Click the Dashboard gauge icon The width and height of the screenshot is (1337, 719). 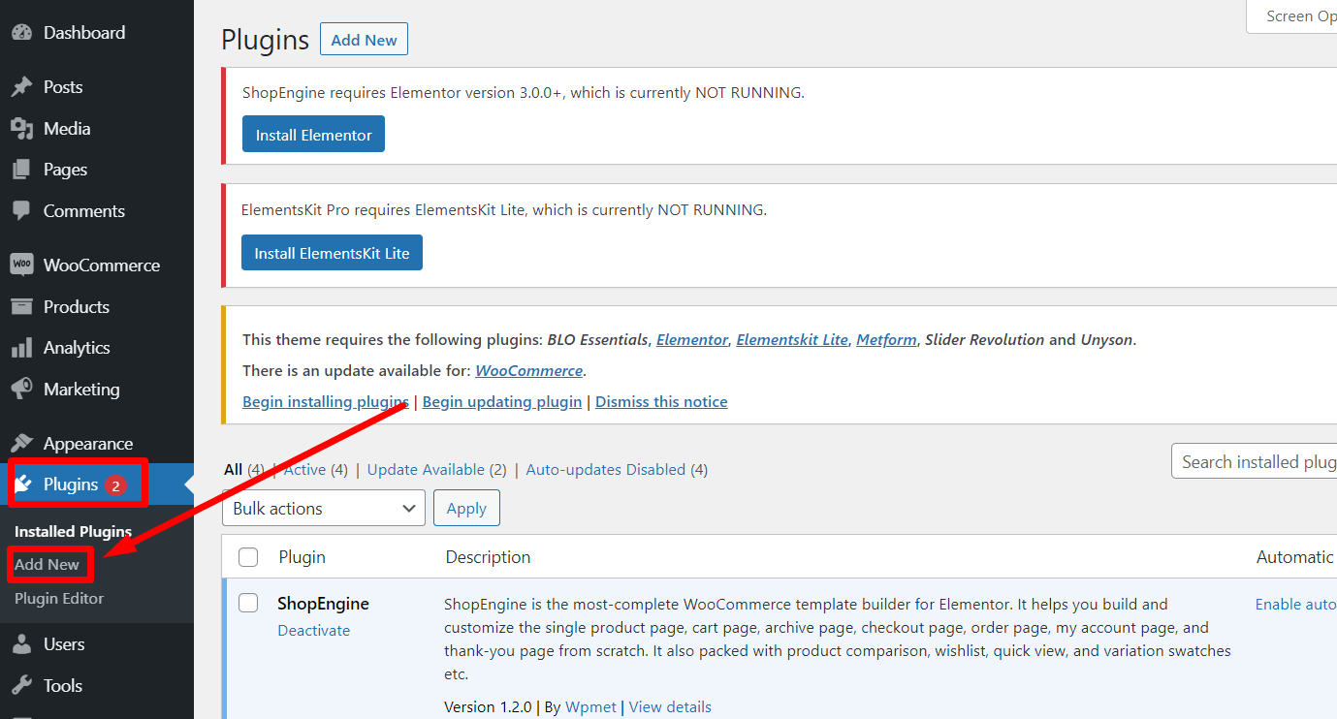click(x=21, y=32)
